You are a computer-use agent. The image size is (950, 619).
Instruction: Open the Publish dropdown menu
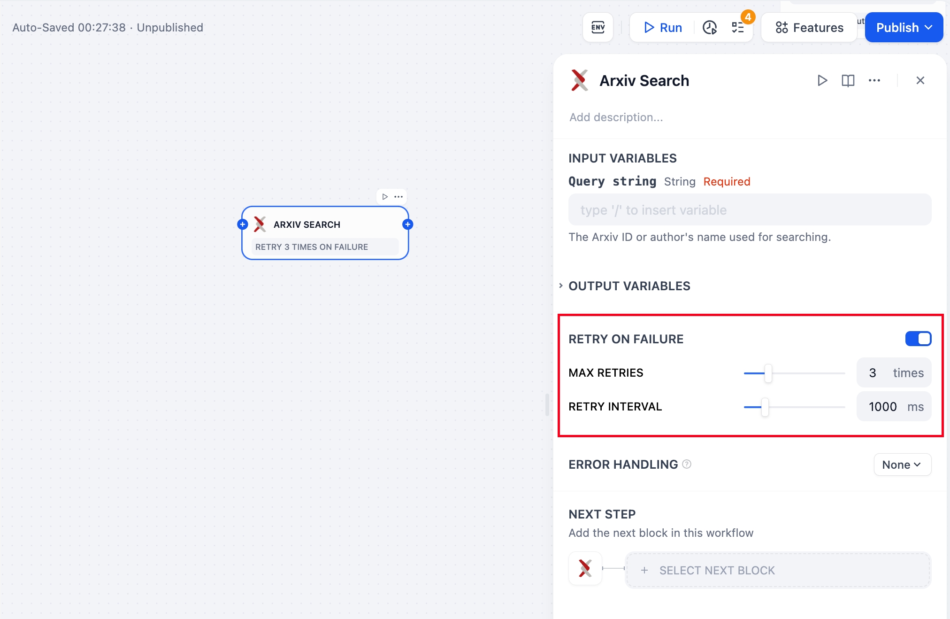pos(904,28)
